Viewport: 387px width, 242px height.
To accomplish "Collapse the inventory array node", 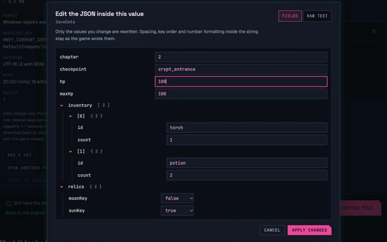I will point(62,106).
